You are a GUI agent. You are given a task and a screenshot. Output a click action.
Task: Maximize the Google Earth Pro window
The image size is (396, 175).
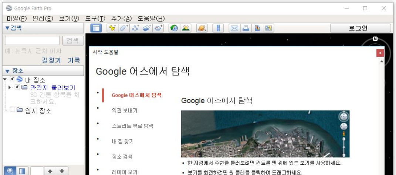(x=365, y=8)
